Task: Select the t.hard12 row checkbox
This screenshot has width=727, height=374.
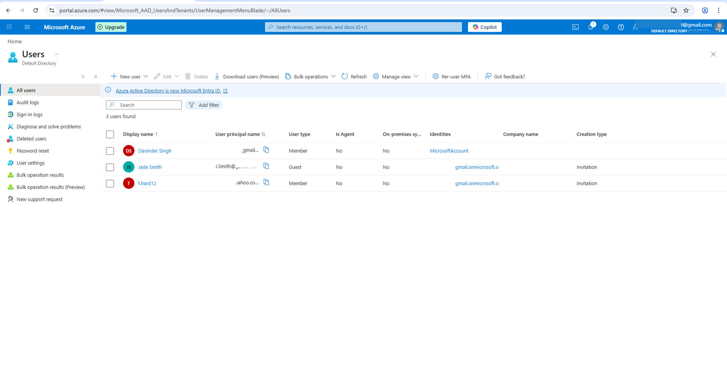Action: click(x=110, y=183)
